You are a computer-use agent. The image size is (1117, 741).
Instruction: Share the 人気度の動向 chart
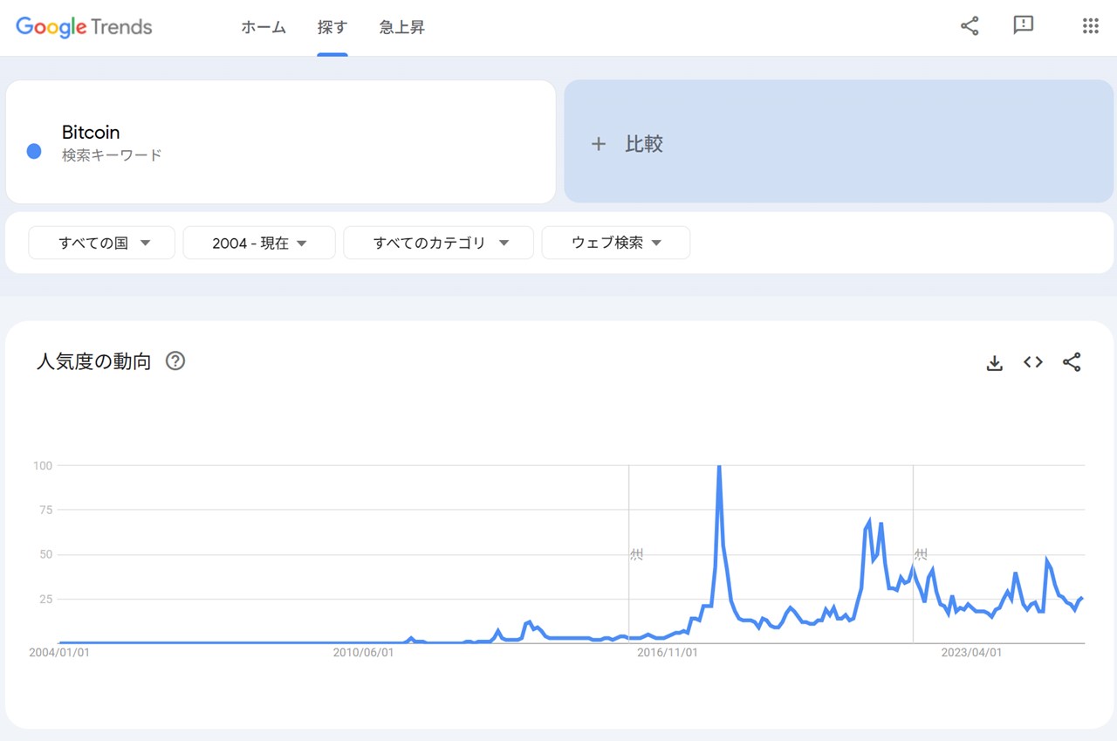click(1072, 362)
